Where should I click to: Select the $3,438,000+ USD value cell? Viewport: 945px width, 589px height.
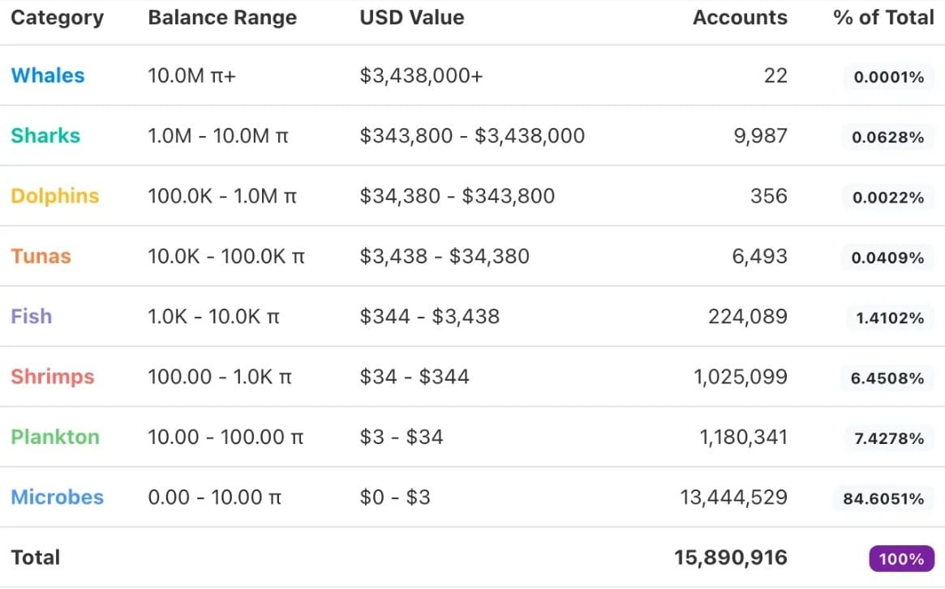point(421,76)
